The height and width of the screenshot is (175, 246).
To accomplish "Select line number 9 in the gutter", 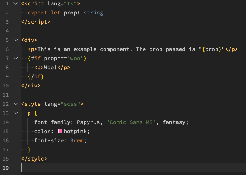I will [7, 76].
